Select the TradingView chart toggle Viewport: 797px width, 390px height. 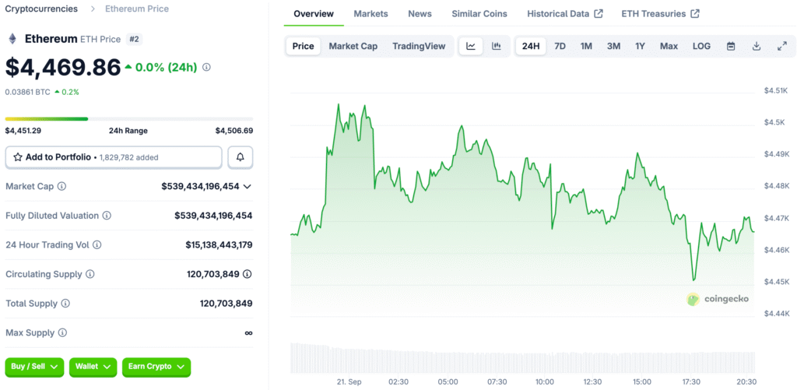pyautogui.click(x=419, y=46)
